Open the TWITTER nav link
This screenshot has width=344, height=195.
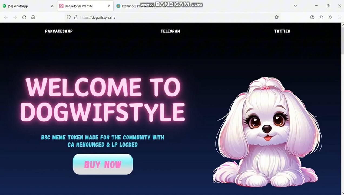282,31
